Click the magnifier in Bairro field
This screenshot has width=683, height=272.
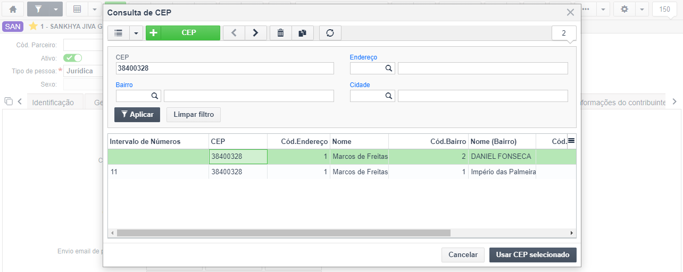155,96
